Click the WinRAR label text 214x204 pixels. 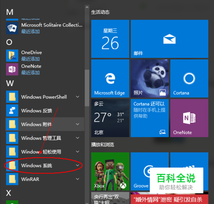click(x=30, y=179)
